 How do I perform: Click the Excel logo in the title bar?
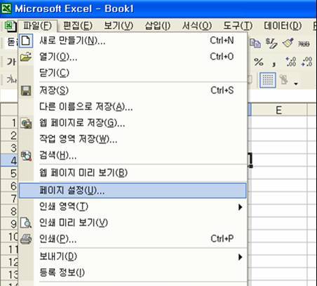(x=6, y=8)
